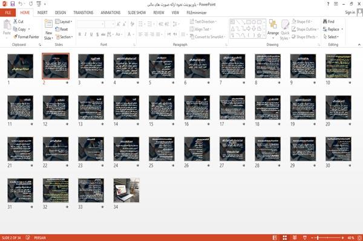This screenshot has height=241, width=363.
Task: Adjust the zoom slider in status bar
Action: 318,237
